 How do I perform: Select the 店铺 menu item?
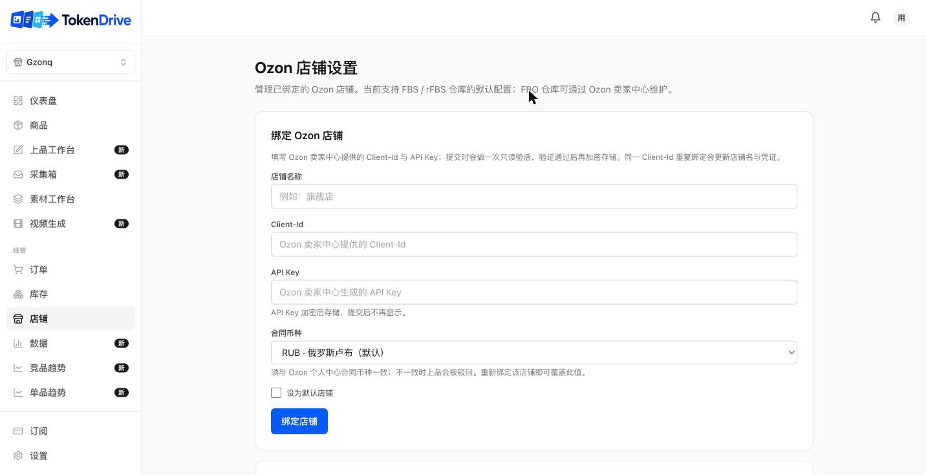(x=71, y=318)
